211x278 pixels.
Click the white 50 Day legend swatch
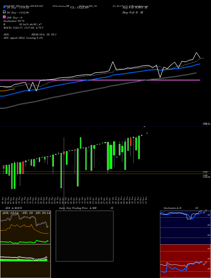[4, 12]
